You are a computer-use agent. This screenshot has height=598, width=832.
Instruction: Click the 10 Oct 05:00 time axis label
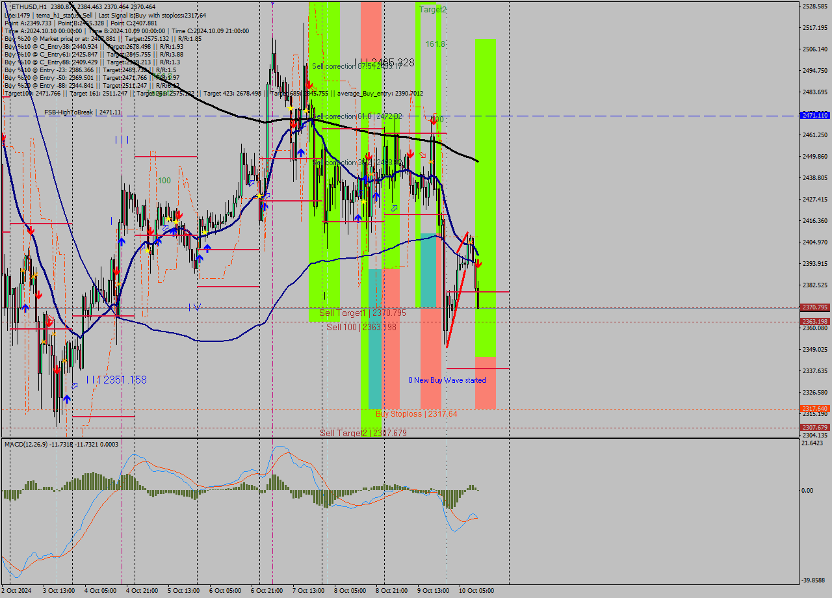coord(476,591)
